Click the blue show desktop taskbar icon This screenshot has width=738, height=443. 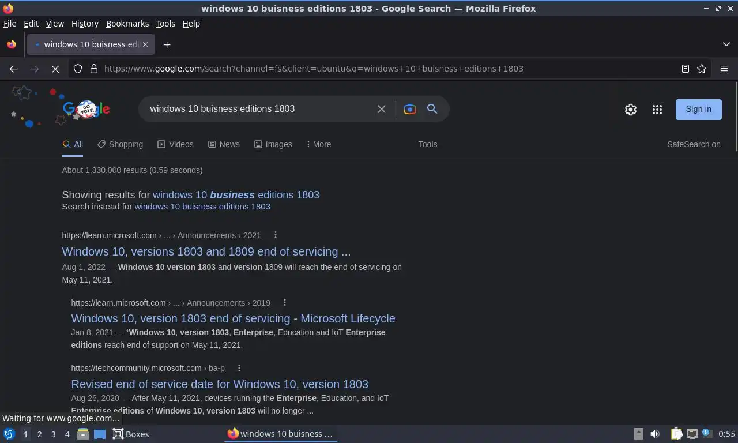pyautogui.click(x=100, y=434)
